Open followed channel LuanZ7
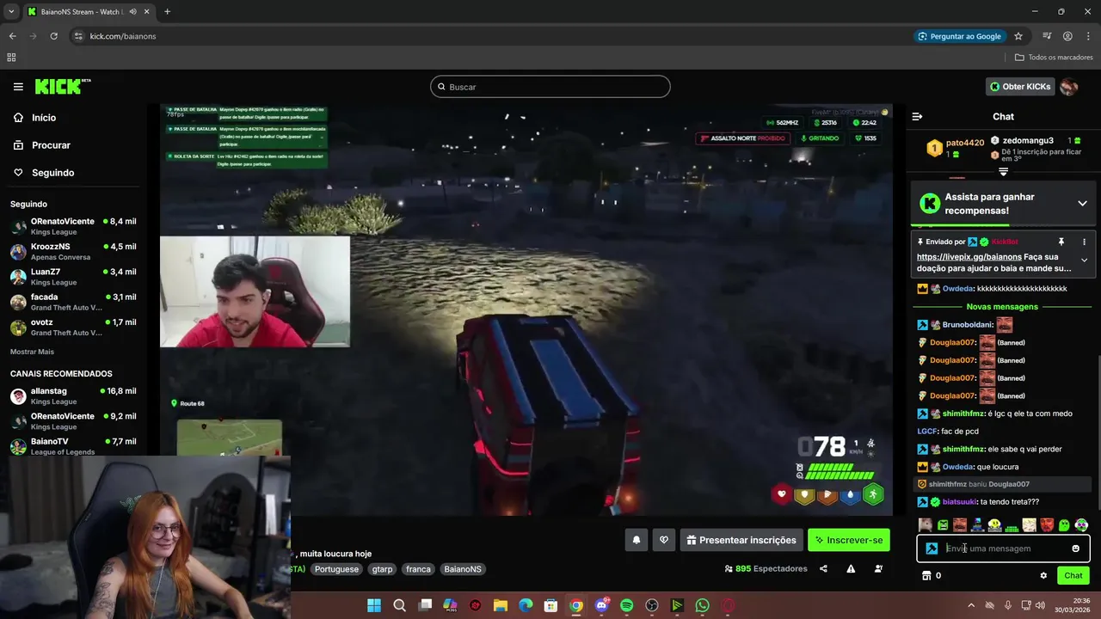 (x=73, y=277)
